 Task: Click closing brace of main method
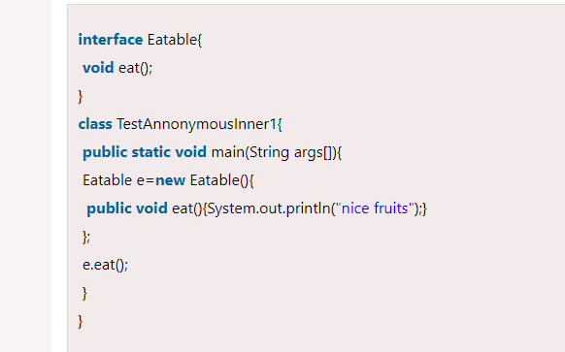(x=84, y=293)
